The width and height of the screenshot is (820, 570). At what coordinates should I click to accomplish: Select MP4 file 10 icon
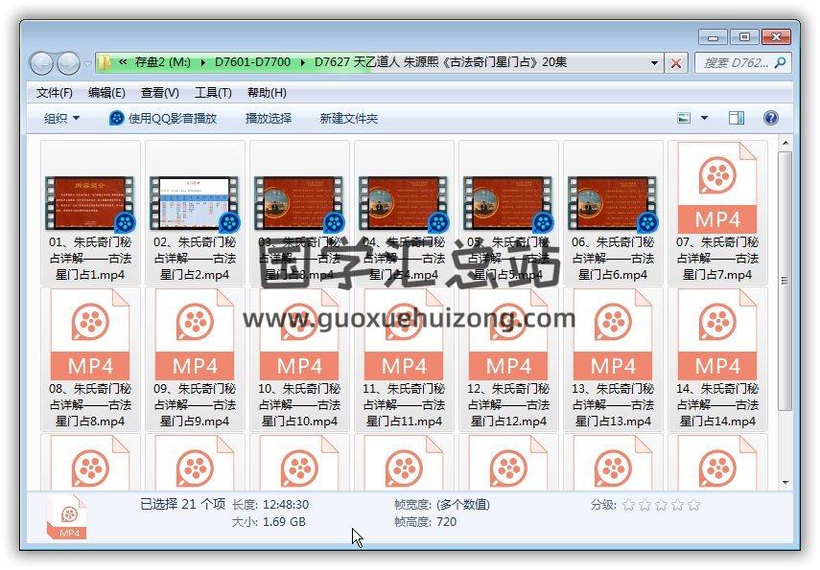pos(299,335)
